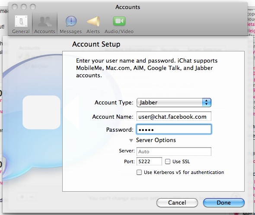Open the Alerts megaphone icon
The height and width of the screenshot is (215, 255).
(x=93, y=21)
